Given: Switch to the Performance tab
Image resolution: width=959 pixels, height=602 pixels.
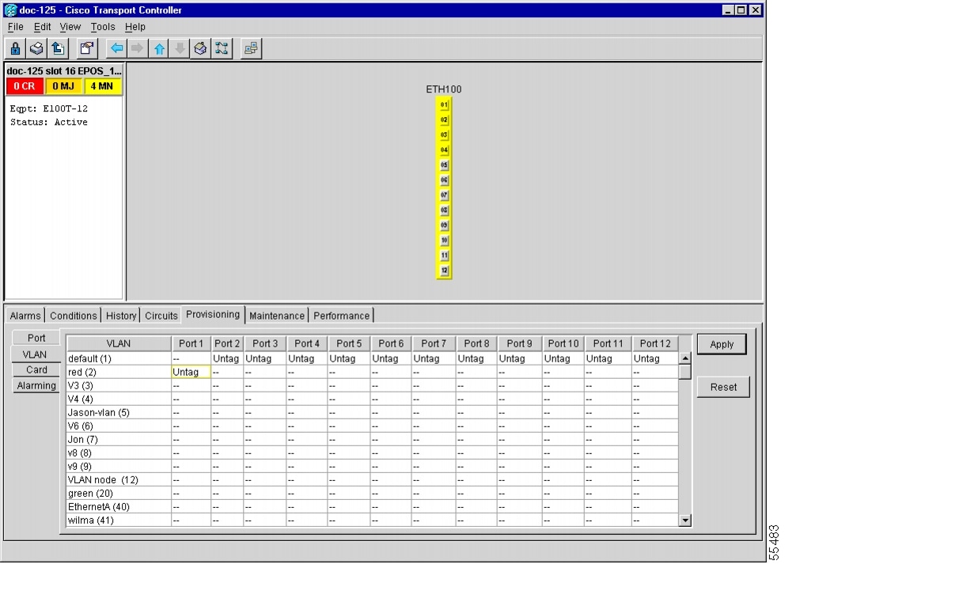Looking at the screenshot, I should (x=341, y=316).
